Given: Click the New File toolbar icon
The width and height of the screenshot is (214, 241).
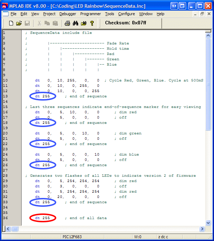Looking at the screenshot, I should point(11,23).
